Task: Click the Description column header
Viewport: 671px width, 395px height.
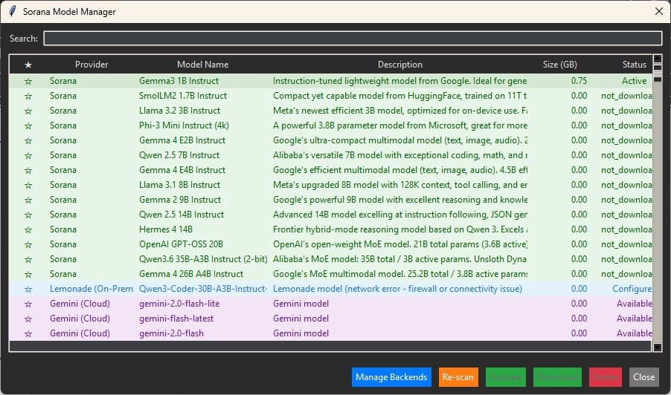Action: (x=399, y=65)
